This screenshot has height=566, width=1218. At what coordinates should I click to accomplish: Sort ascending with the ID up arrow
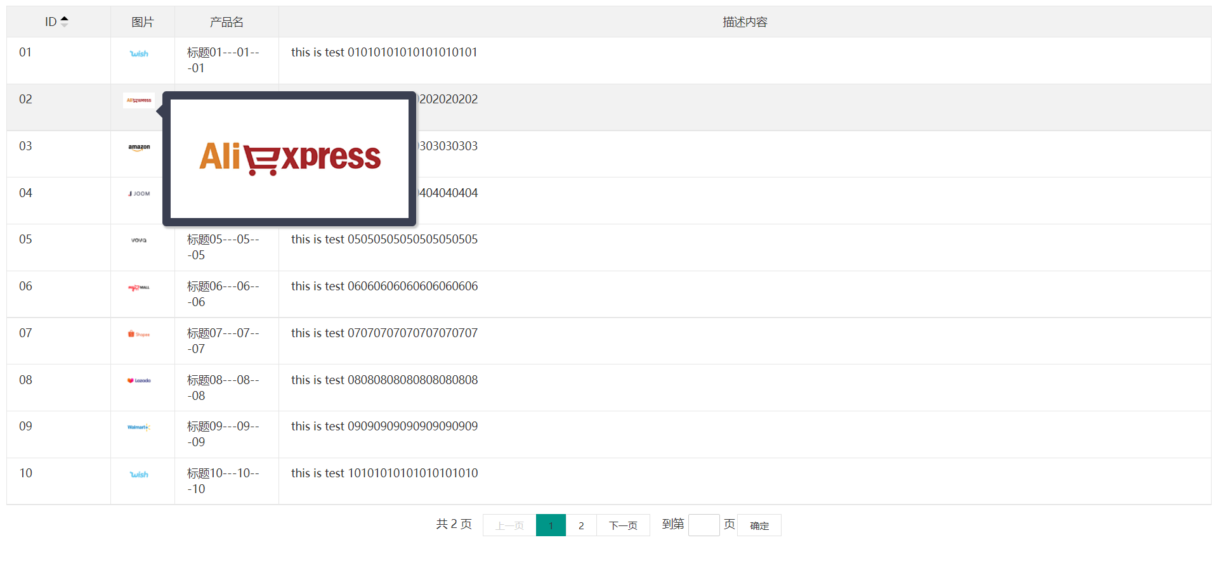[x=64, y=18]
